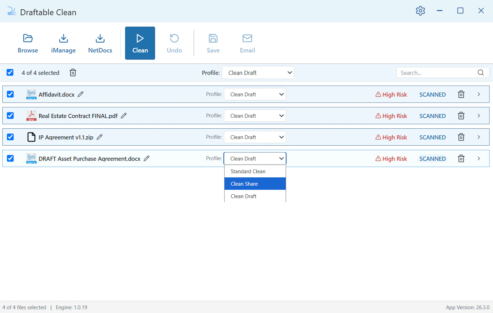Delete all selected files with trash icon
The height and width of the screenshot is (313, 493).
73,73
